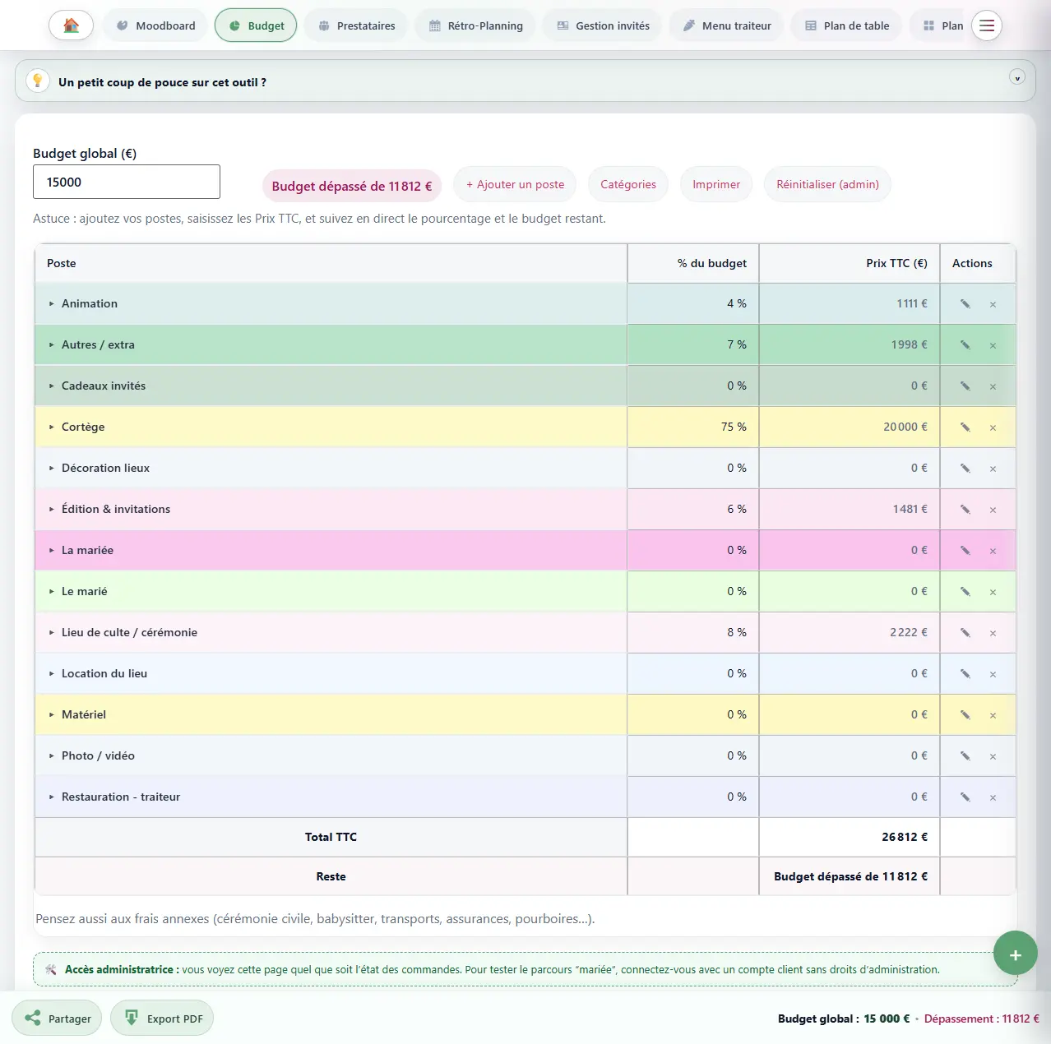
Task: Click the edit pencil for Restauration - traiteur
Action: click(x=965, y=797)
